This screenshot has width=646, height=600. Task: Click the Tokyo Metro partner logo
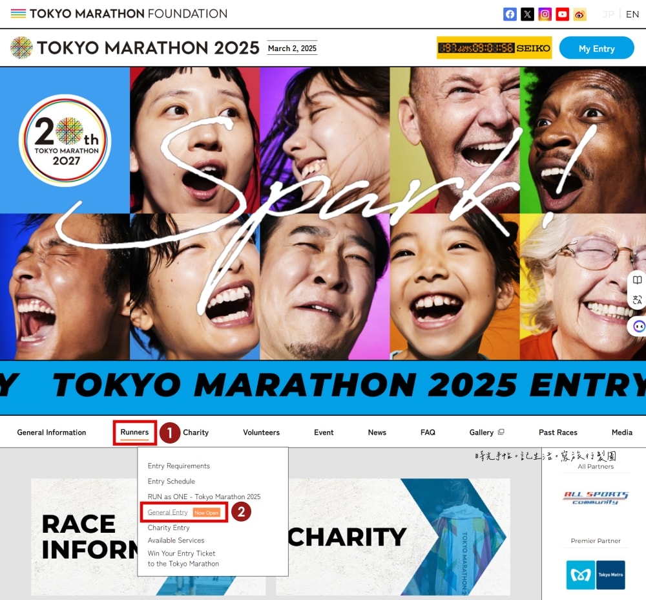[596, 575]
